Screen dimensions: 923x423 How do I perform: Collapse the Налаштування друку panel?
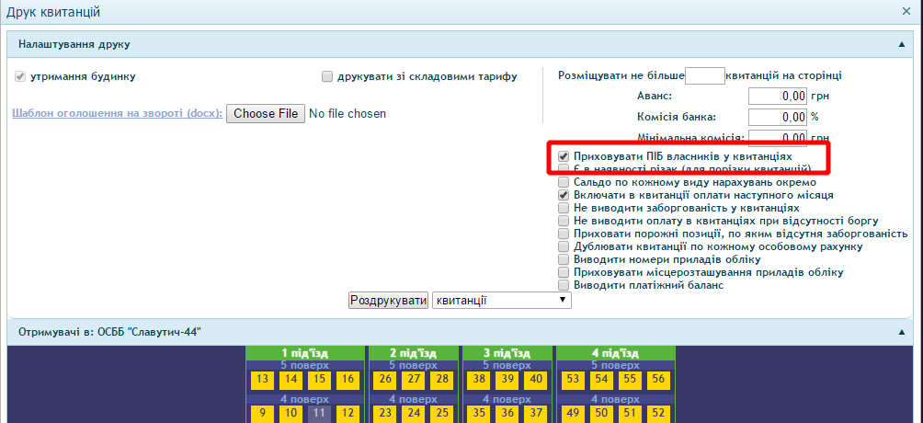pyautogui.click(x=902, y=44)
